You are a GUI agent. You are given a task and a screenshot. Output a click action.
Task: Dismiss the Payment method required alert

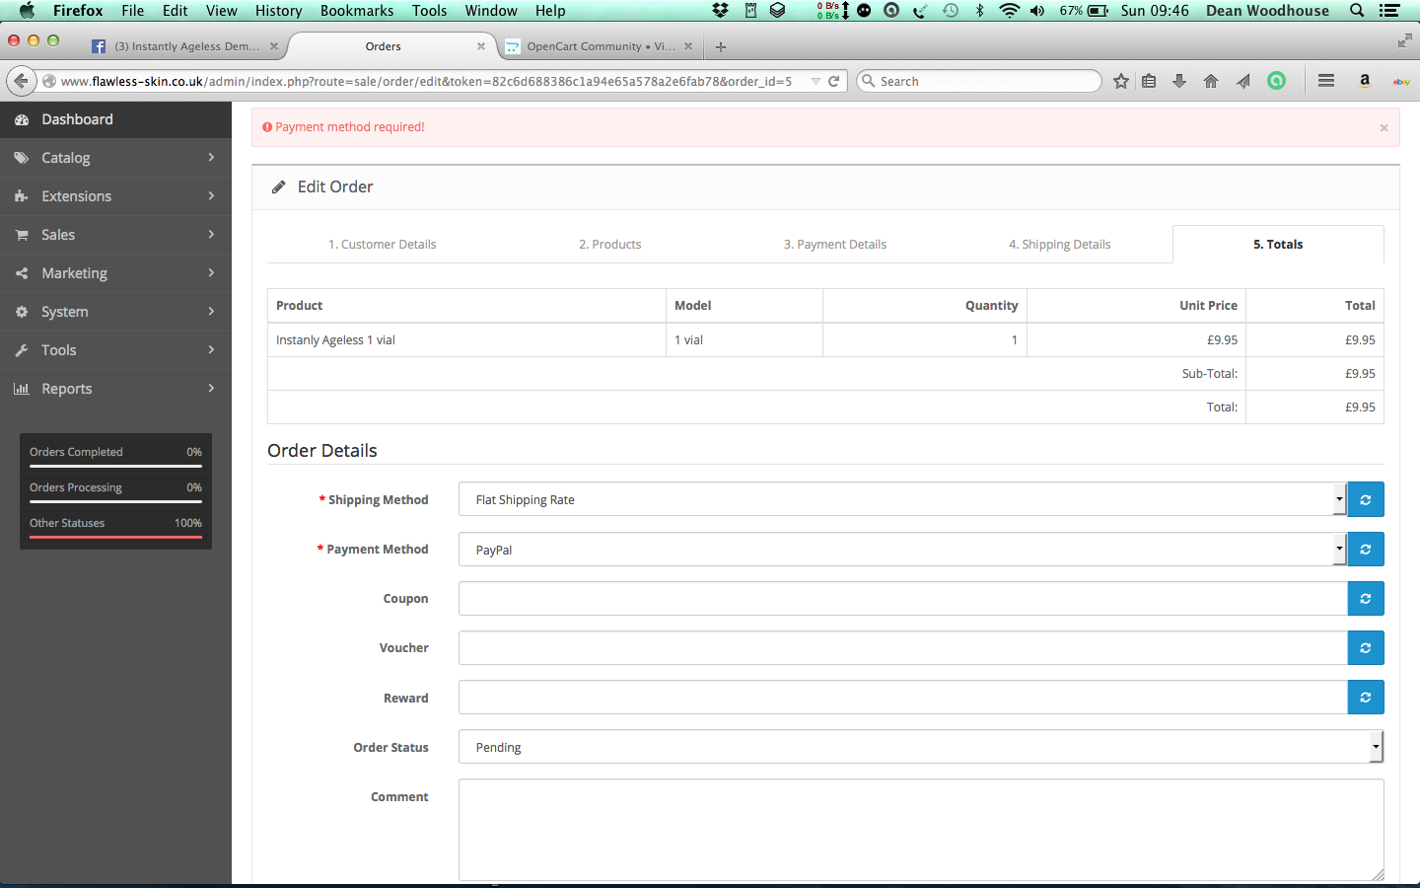(1384, 127)
